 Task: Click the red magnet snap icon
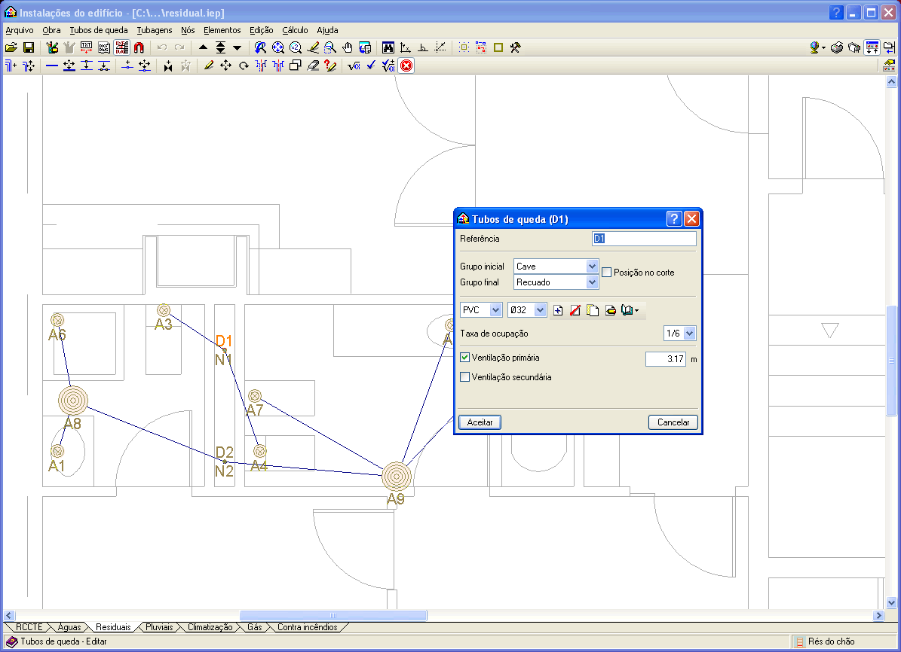(x=139, y=47)
